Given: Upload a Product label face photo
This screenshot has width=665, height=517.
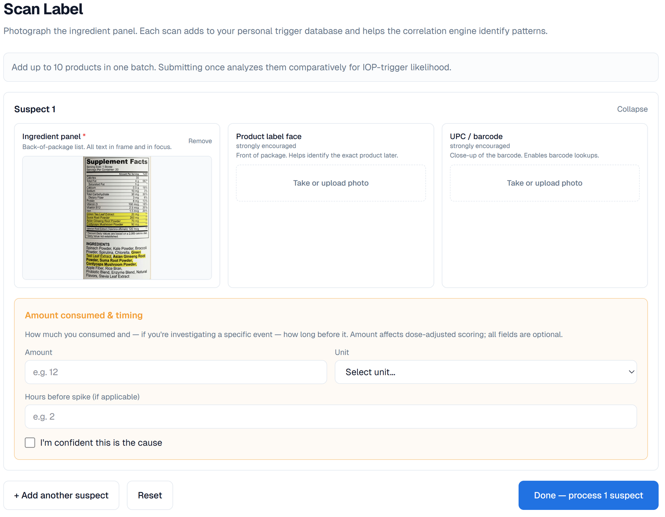Looking at the screenshot, I should 331,183.
